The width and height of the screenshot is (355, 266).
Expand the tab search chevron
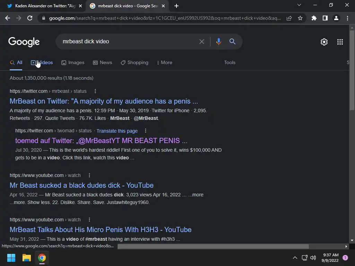299,5
